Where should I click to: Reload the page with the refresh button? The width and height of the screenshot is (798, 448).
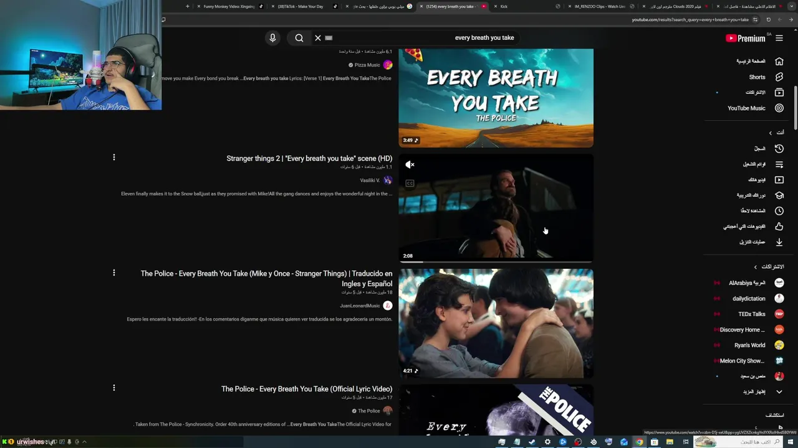769,19
